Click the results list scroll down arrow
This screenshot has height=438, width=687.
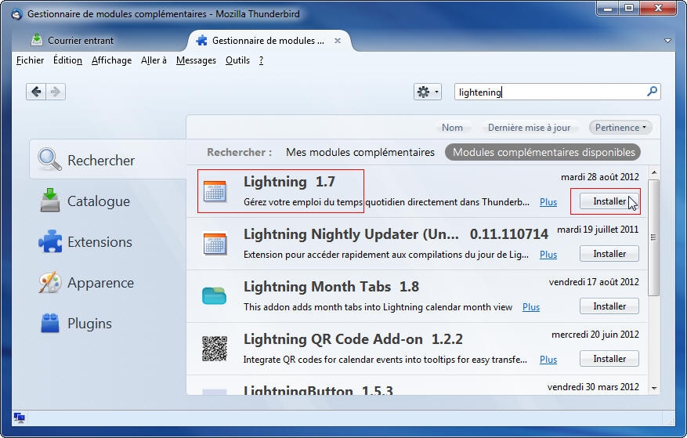[x=653, y=388]
